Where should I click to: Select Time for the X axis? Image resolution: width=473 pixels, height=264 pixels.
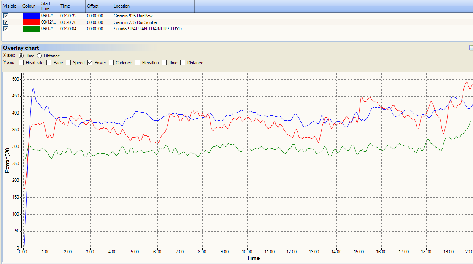coord(21,56)
